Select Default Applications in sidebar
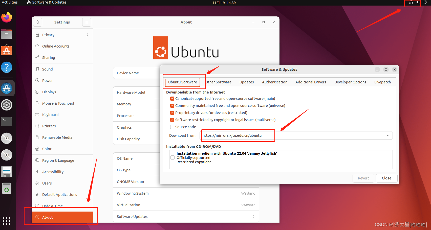The height and width of the screenshot is (230, 431). point(62,195)
